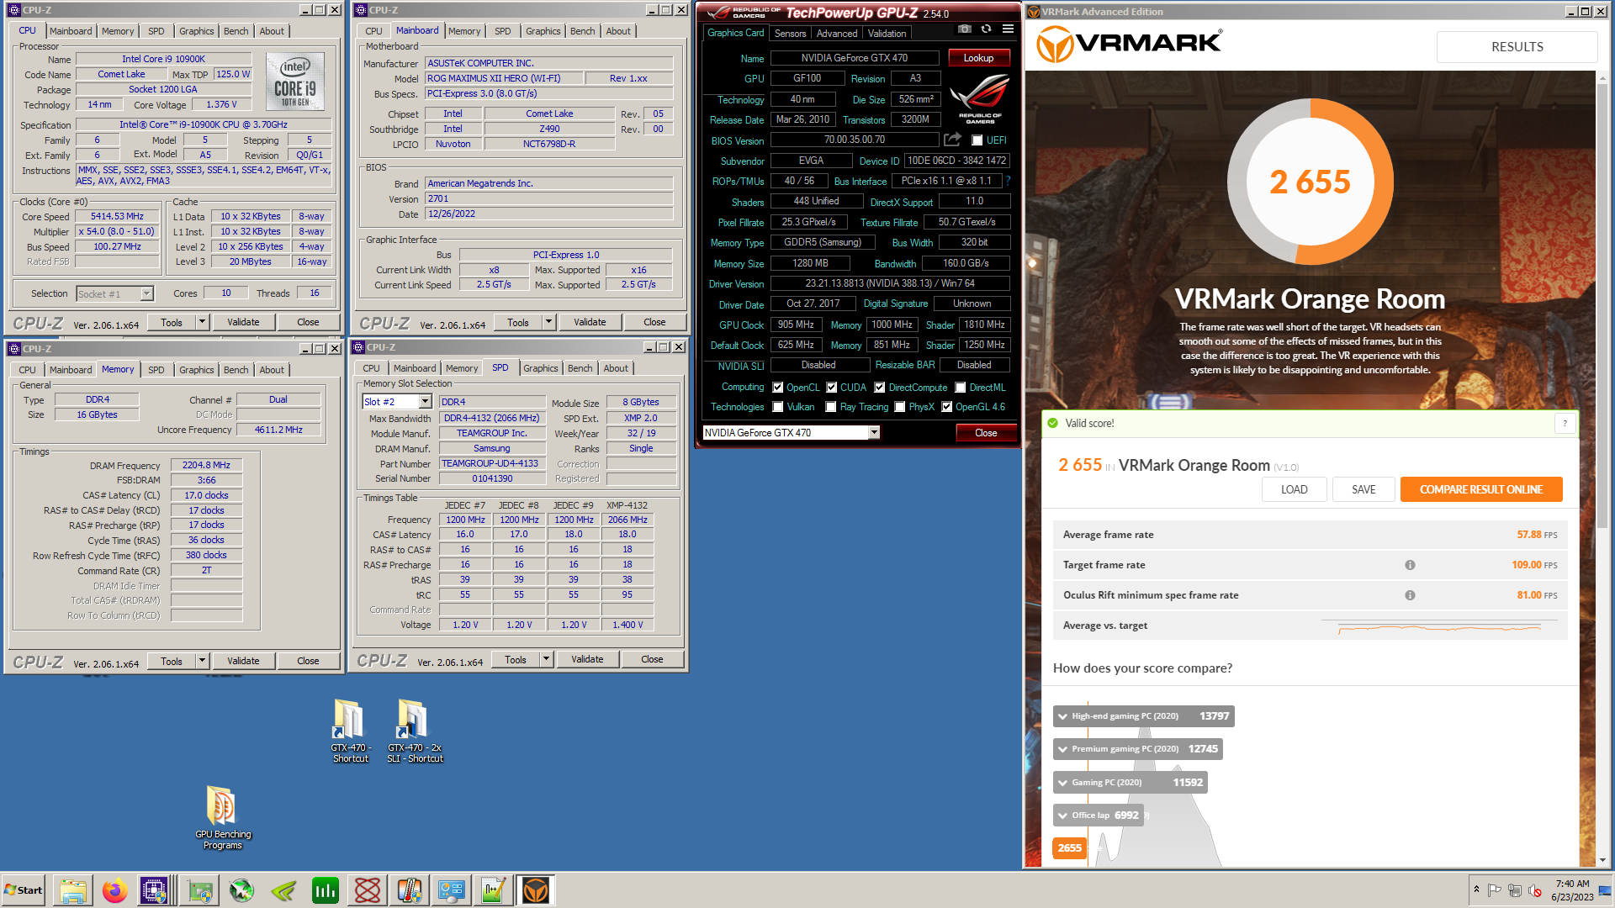Toggle the CUDA checkbox

coord(832,388)
